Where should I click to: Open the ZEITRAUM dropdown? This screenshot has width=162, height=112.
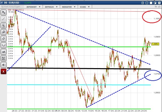[51, 7]
